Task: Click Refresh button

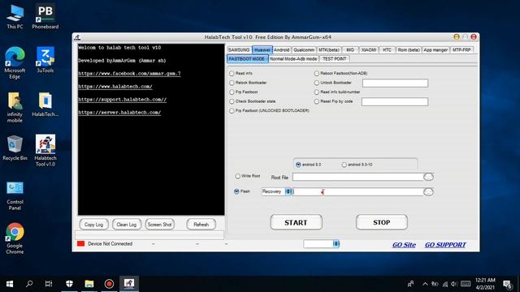Action: coord(201,225)
